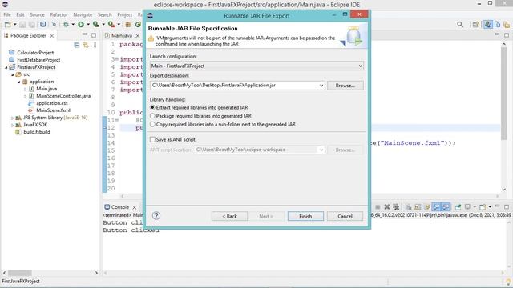513x288 pixels.
Task: Switch to Main.java editor tab
Action: point(121,35)
